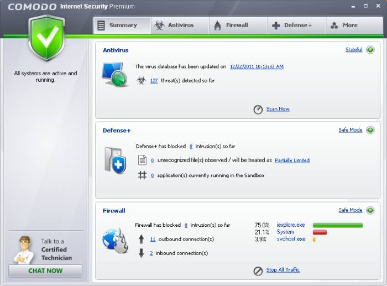Click the certified technician avatar

(24, 250)
